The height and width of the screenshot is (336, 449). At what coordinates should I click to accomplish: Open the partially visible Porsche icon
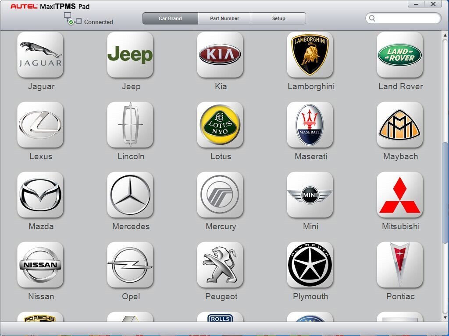click(x=40, y=317)
